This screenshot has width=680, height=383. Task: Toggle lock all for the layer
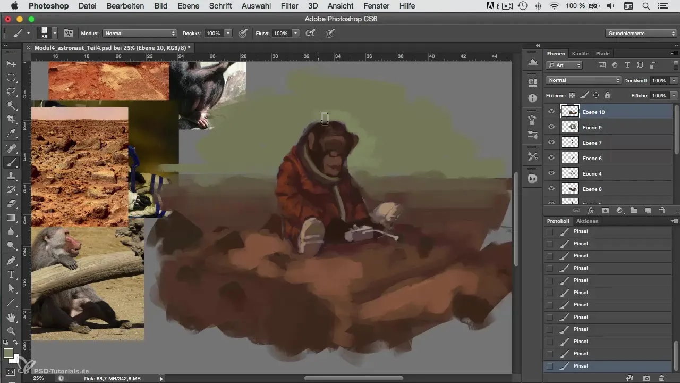607,96
